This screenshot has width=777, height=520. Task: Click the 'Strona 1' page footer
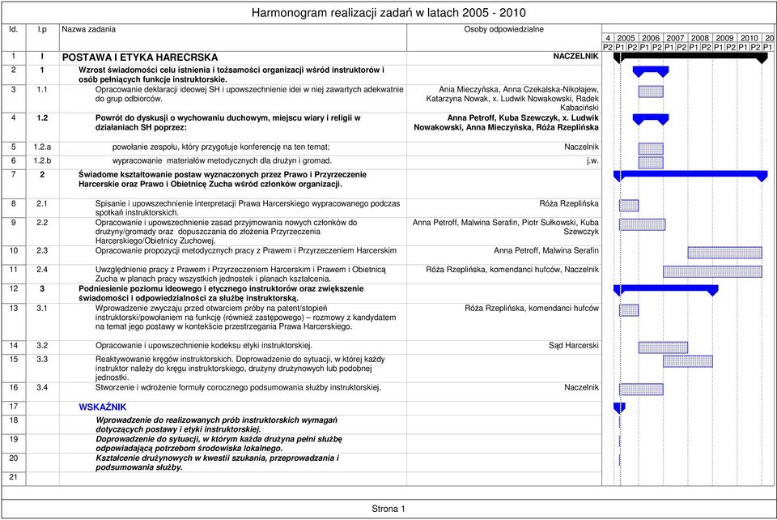point(388,509)
